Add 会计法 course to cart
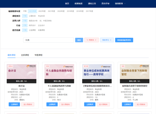 (x=28, y=104)
